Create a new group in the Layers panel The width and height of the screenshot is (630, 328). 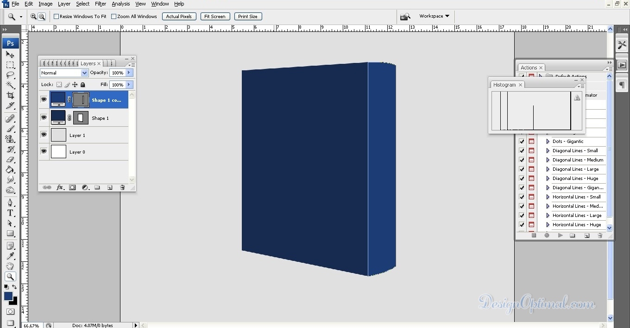(97, 187)
